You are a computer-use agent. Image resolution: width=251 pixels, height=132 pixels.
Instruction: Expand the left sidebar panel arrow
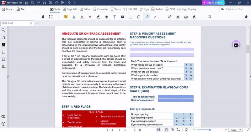click(x=8, y=77)
